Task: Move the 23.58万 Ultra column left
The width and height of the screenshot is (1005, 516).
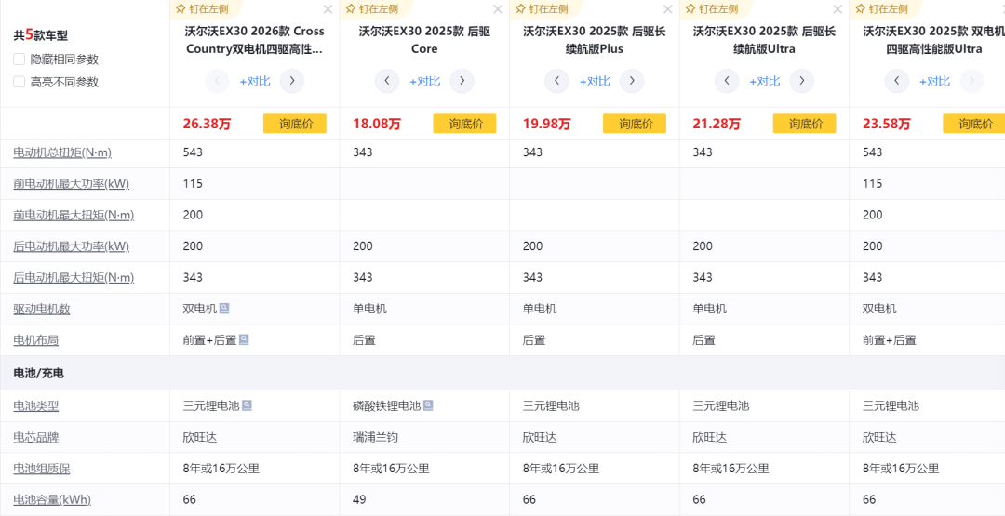Action: click(897, 81)
